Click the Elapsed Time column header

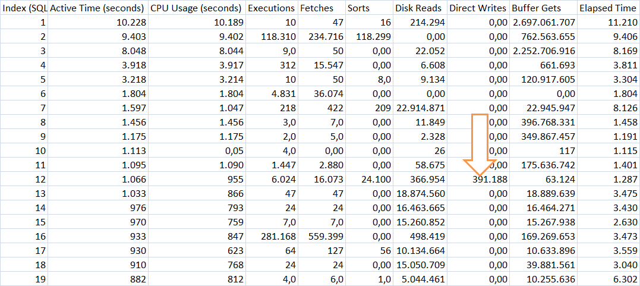pos(609,8)
